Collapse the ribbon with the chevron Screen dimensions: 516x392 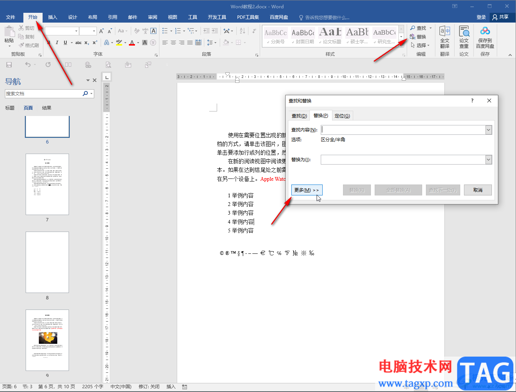pyautogui.click(x=510, y=55)
